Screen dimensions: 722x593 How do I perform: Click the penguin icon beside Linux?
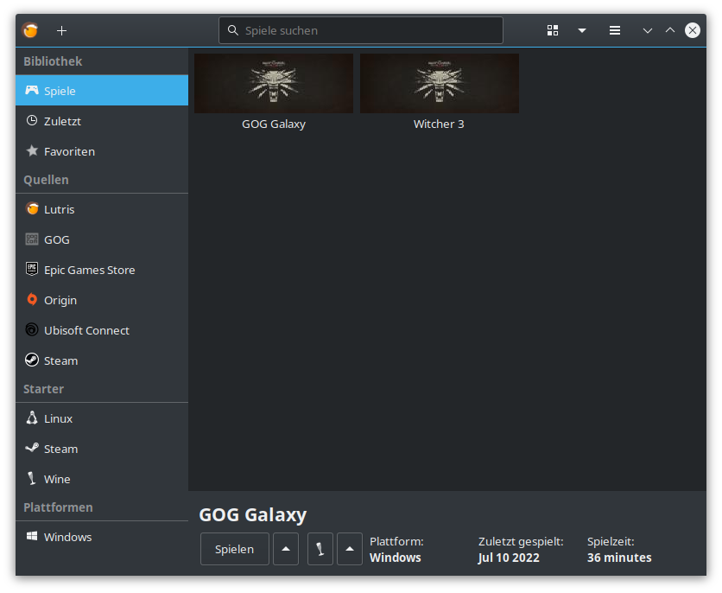pyautogui.click(x=32, y=418)
